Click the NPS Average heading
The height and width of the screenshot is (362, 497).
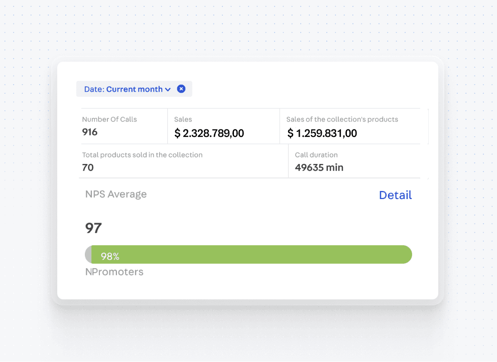(x=116, y=194)
